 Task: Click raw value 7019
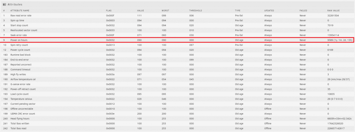point(330,25)
